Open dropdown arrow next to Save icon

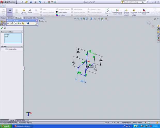(33, 2)
